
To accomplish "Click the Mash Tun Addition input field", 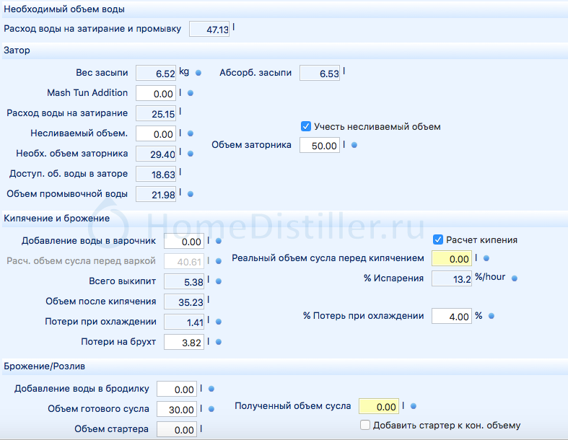I will tap(155, 94).
